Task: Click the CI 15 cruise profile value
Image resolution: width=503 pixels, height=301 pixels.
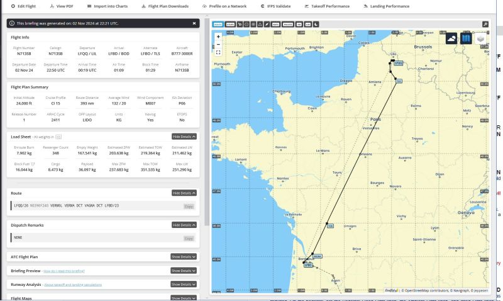Action: click(55, 103)
